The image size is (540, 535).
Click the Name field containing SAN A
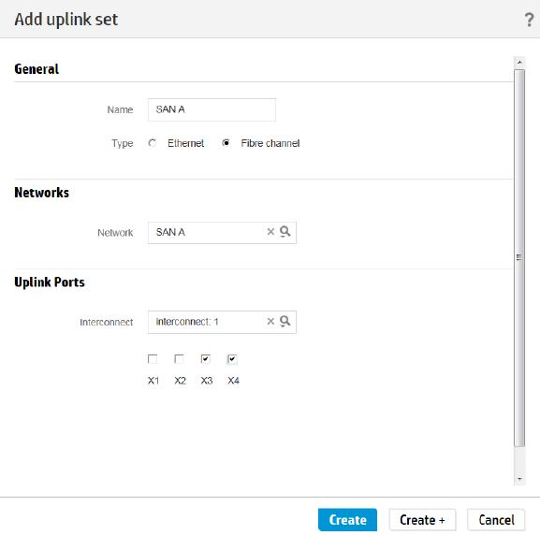[212, 109]
